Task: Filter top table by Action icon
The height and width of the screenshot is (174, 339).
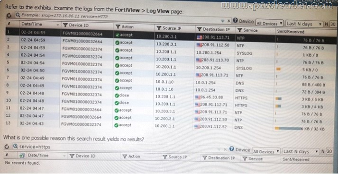Action: pos(118,27)
